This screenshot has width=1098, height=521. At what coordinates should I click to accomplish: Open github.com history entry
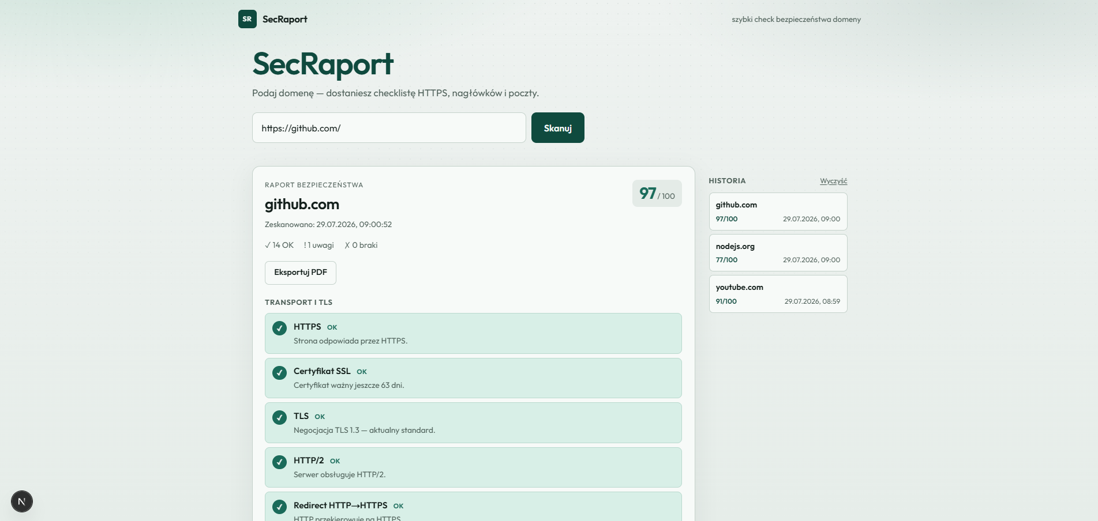[778, 212]
